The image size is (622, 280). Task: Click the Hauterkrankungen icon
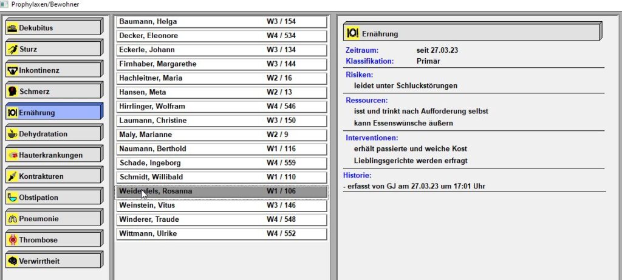coord(12,155)
